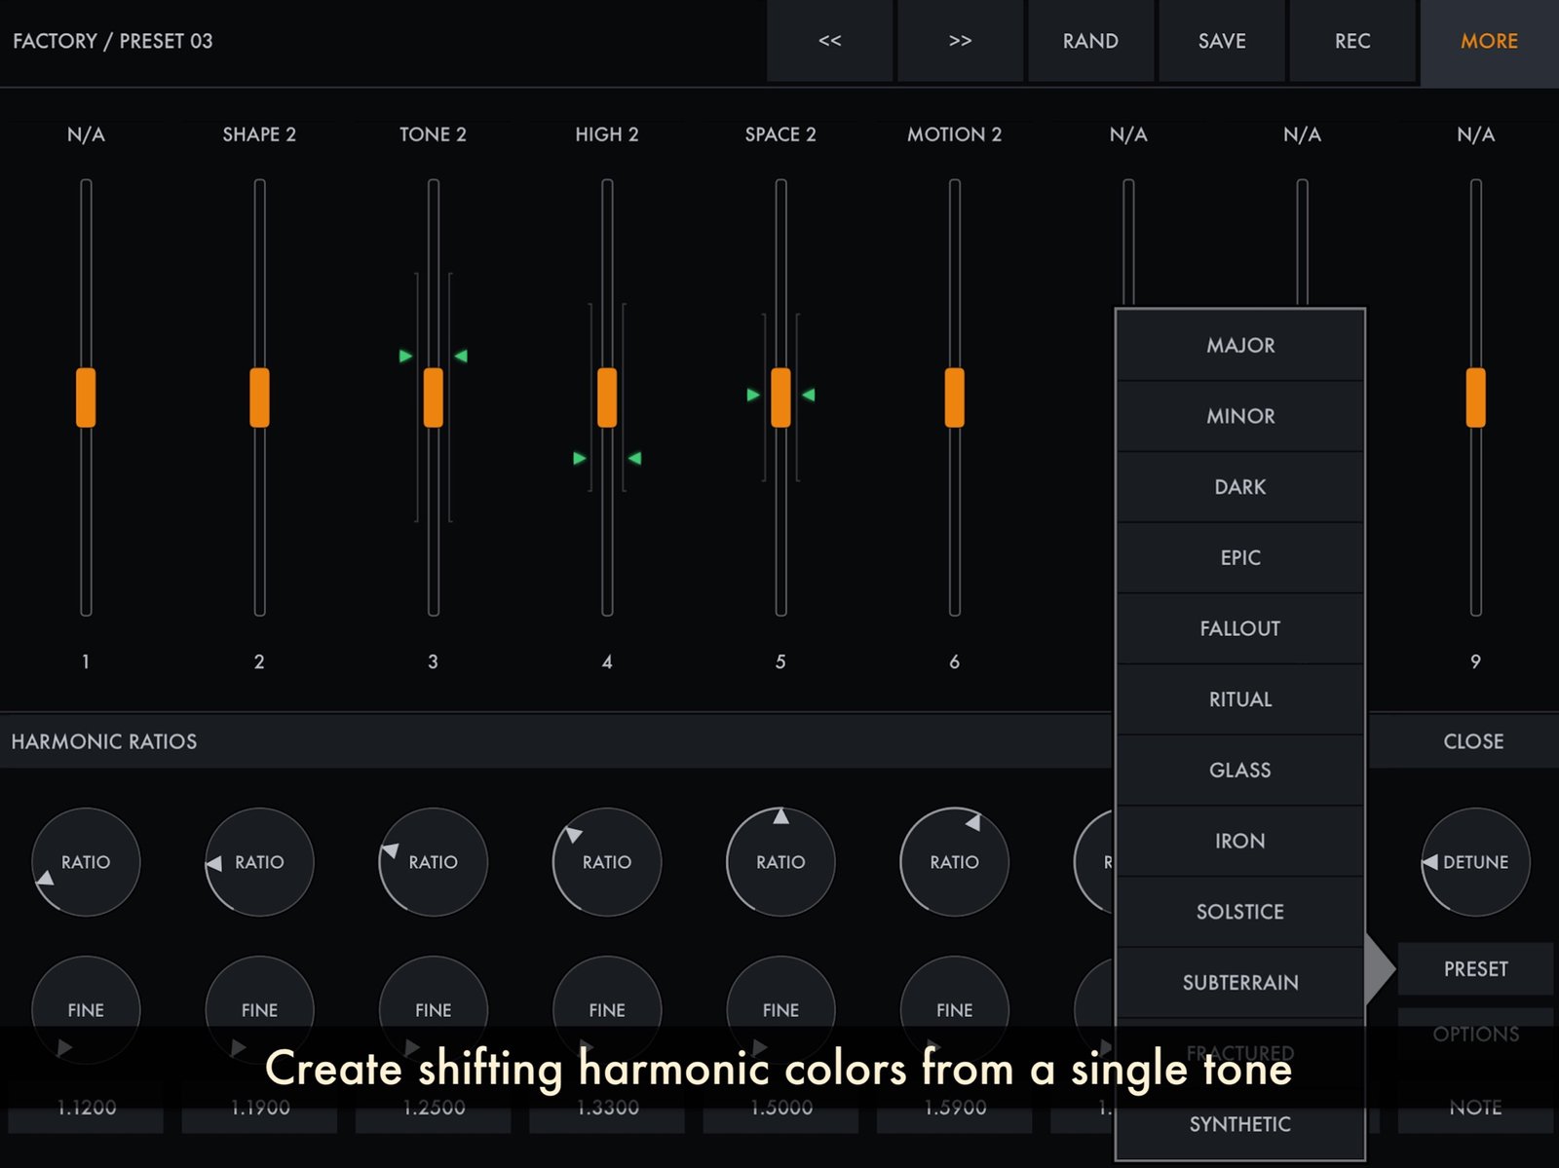This screenshot has width=1559, height=1168.
Task: Click the HIGH 2 slider handle
Action: click(607, 397)
